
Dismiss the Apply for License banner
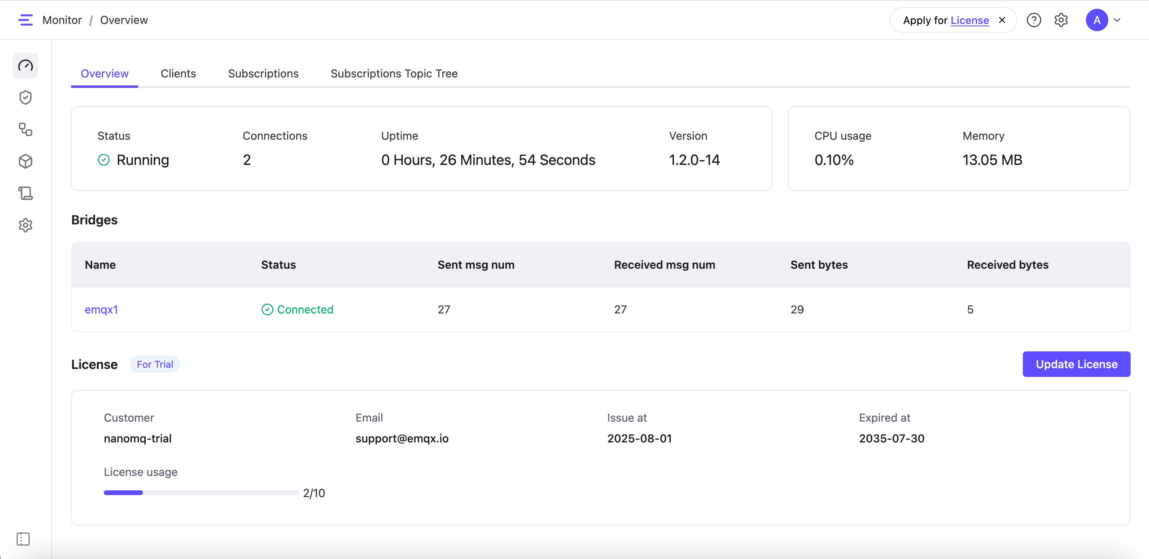click(1002, 20)
